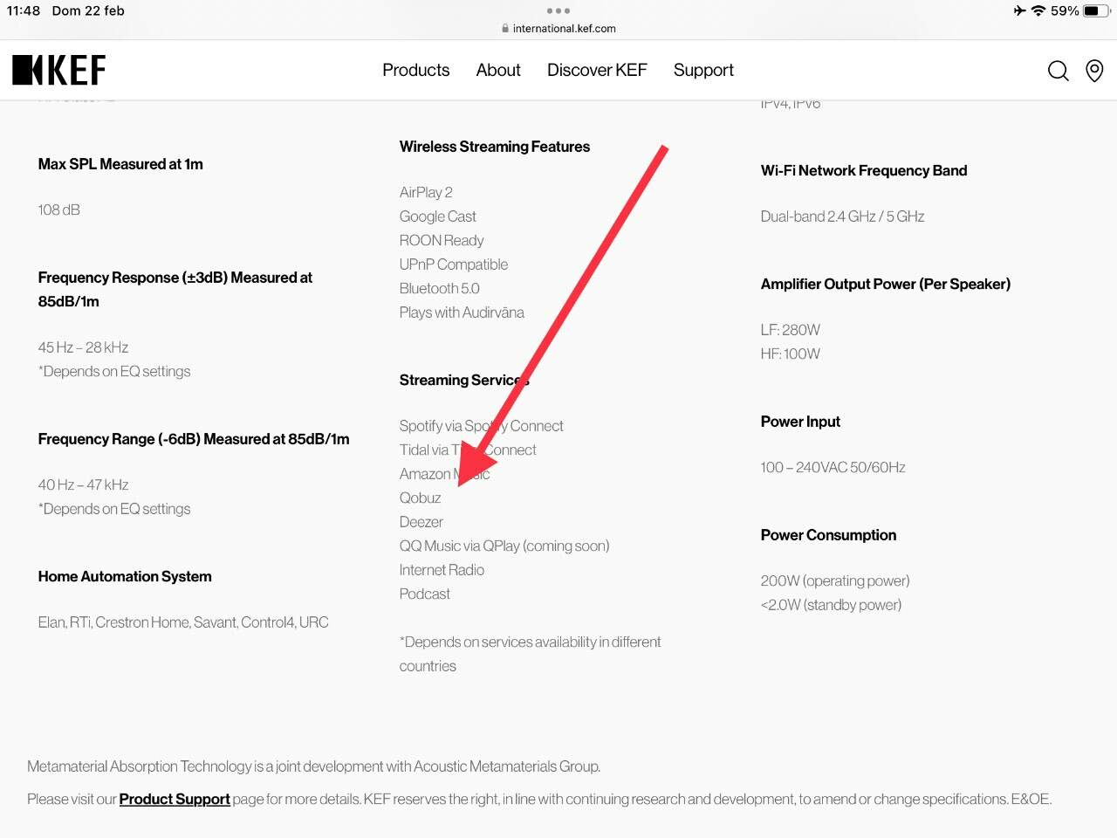Tap the international.kef.com address bar

564,29
